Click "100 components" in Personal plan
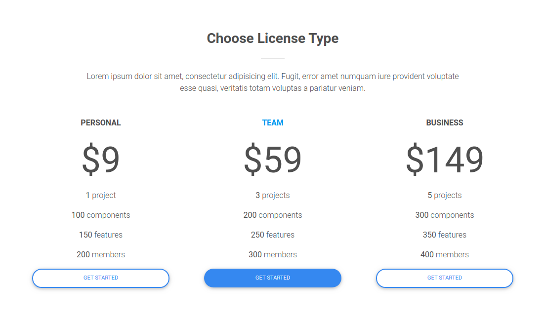The width and height of the screenshot is (545, 322). click(101, 215)
